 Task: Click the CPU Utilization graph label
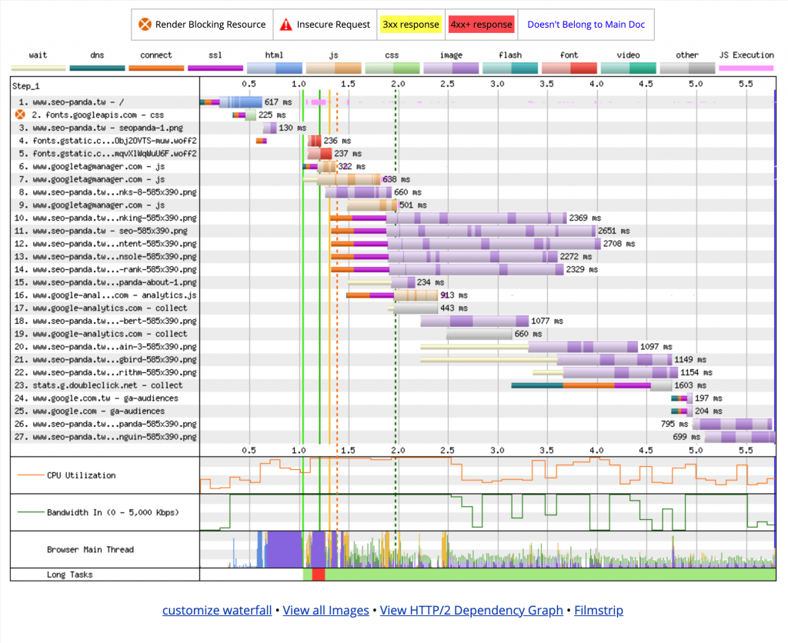tap(81, 475)
